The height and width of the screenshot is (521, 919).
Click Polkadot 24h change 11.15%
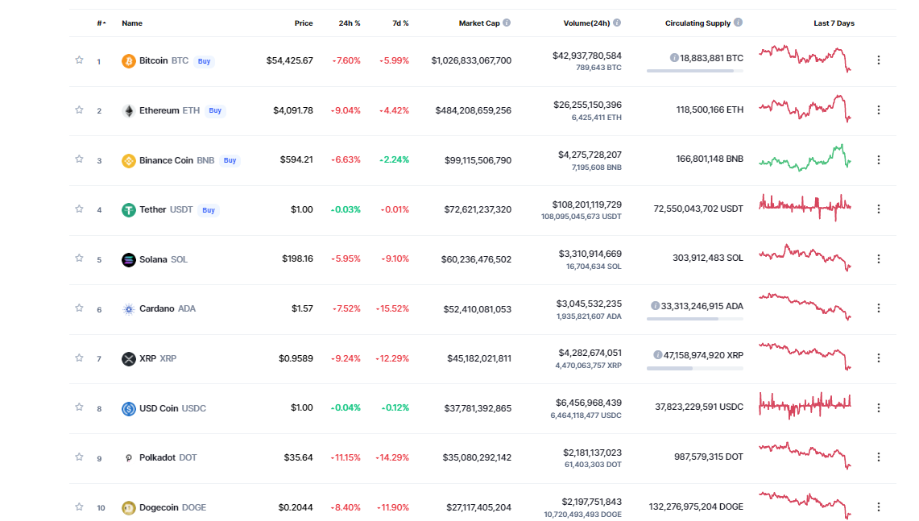(x=346, y=457)
